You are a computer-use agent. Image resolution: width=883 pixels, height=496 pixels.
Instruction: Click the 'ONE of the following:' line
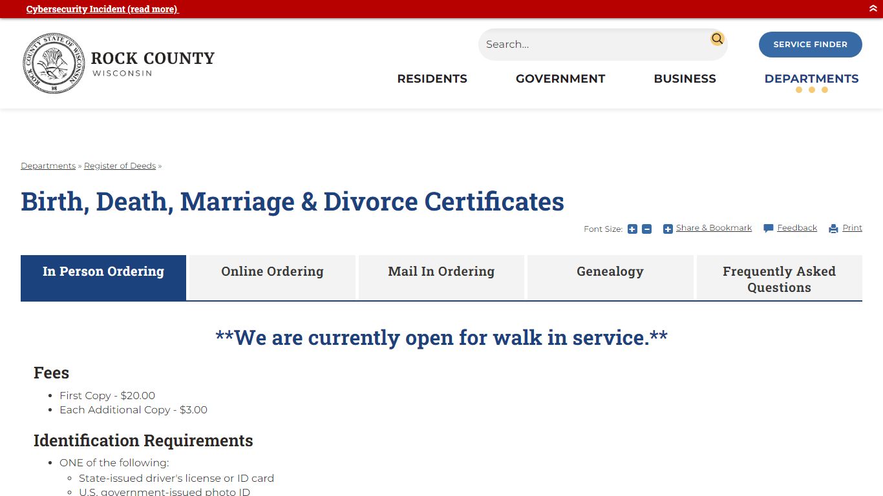click(114, 462)
